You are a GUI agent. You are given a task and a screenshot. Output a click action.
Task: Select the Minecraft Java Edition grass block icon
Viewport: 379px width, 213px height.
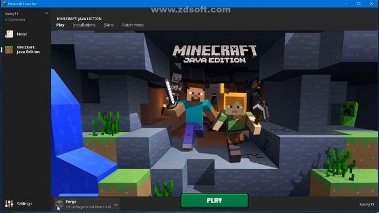click(x=9, y=50)
